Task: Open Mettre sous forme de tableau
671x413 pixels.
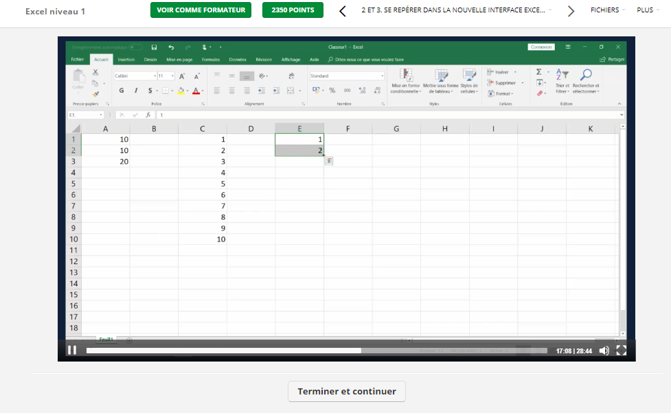Action: [441, 81]
